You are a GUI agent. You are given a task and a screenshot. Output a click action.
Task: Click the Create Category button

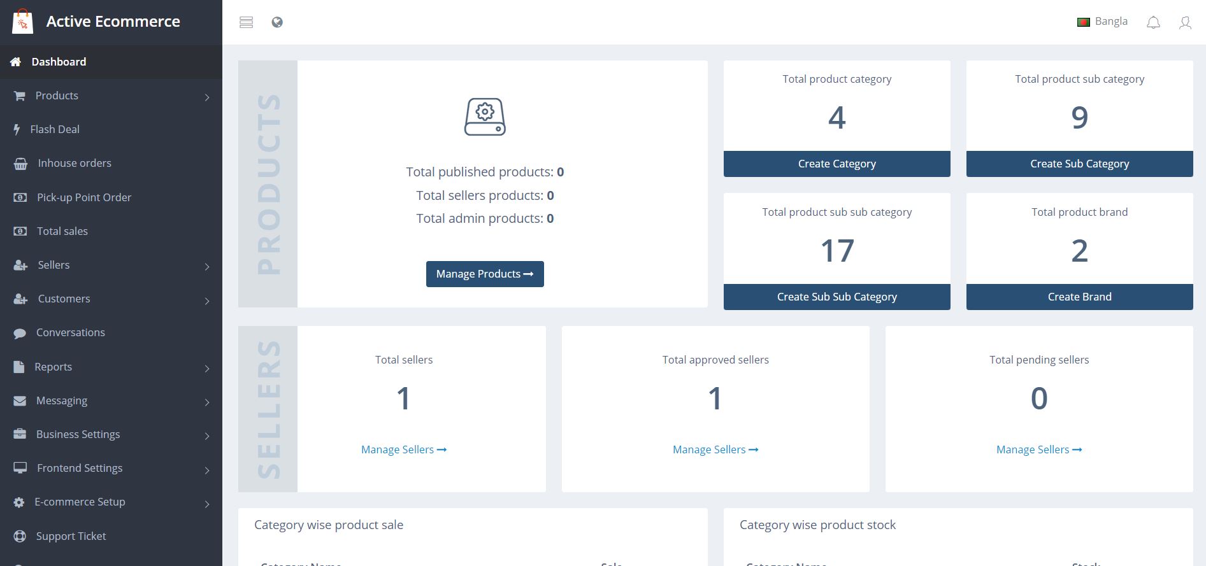coord(836,164)
